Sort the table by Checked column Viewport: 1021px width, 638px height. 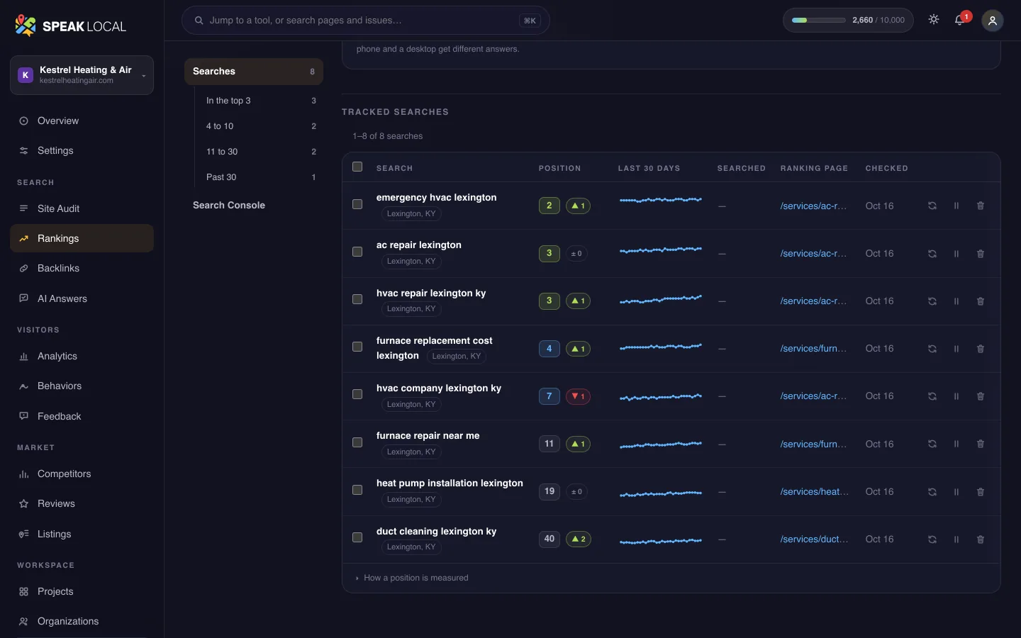tap(886, 168)
